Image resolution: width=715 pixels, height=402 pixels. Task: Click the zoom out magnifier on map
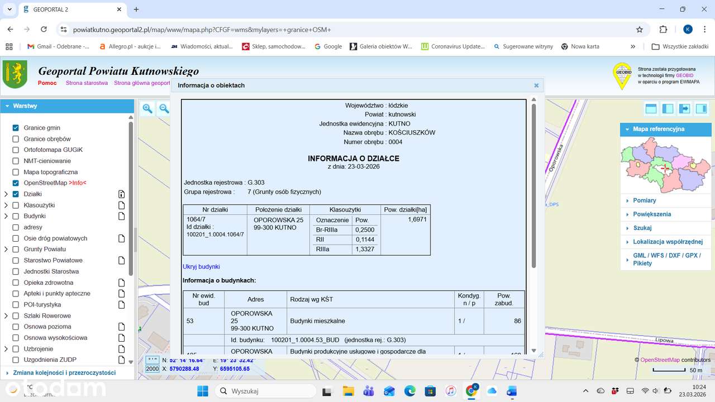click(164, 109)
